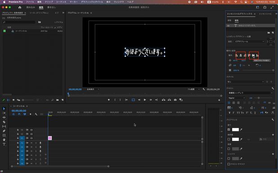This screenshot has height=173, width=278.
Task: Click timeline display settings wrench
Action: click(x=36, y=114)
